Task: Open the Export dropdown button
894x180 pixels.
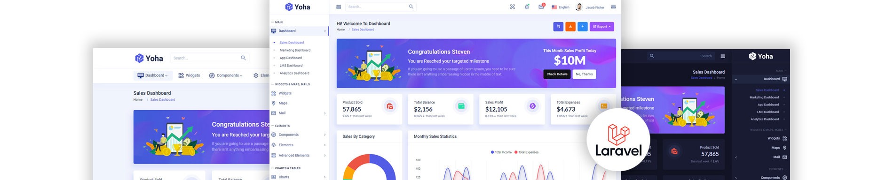Action: [602, 27]
